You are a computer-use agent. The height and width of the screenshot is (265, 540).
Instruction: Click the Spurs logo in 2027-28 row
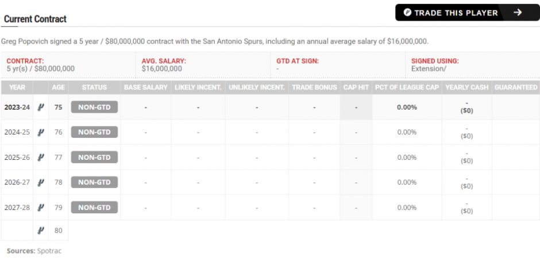[x=41, y=208]
